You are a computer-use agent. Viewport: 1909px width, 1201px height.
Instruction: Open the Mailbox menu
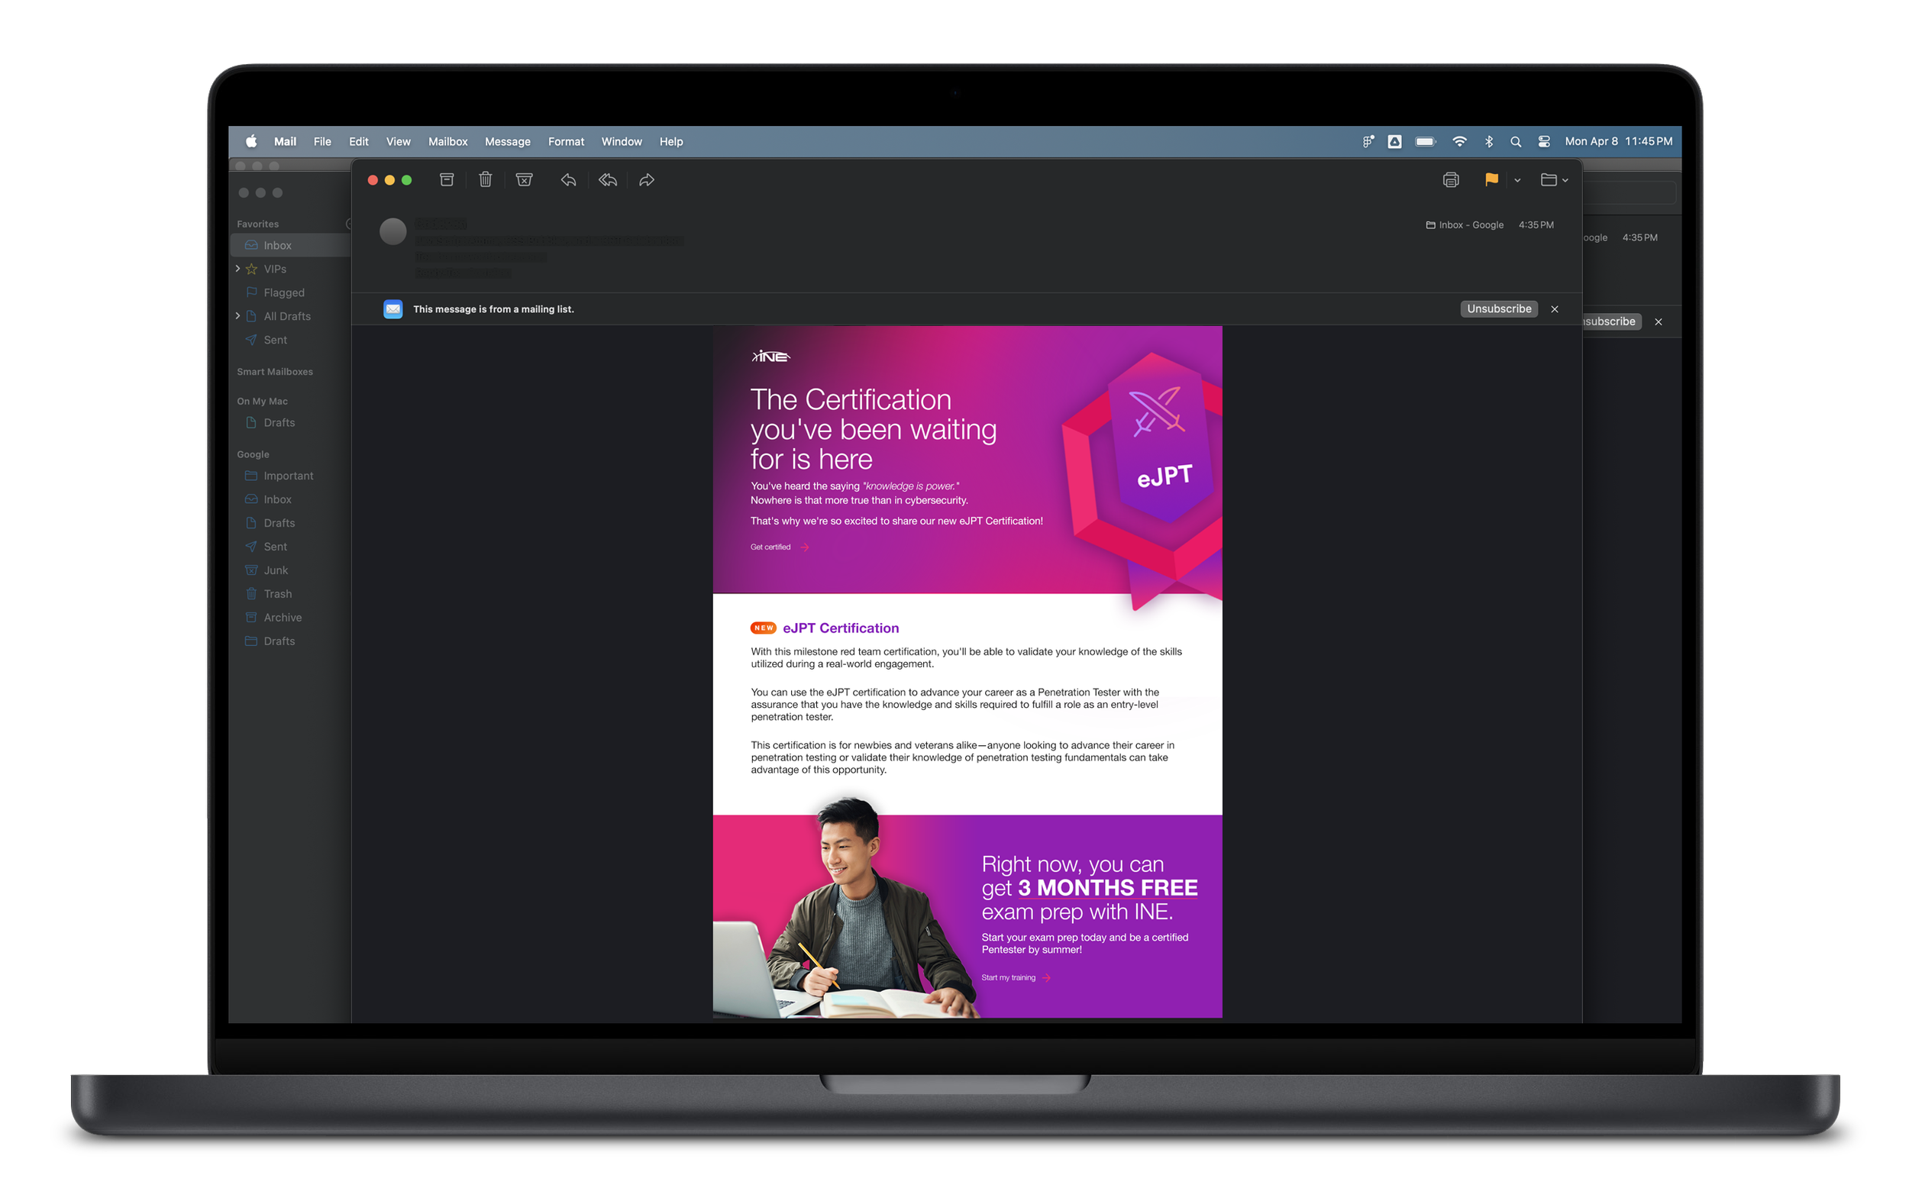click(x=447, y=142)
